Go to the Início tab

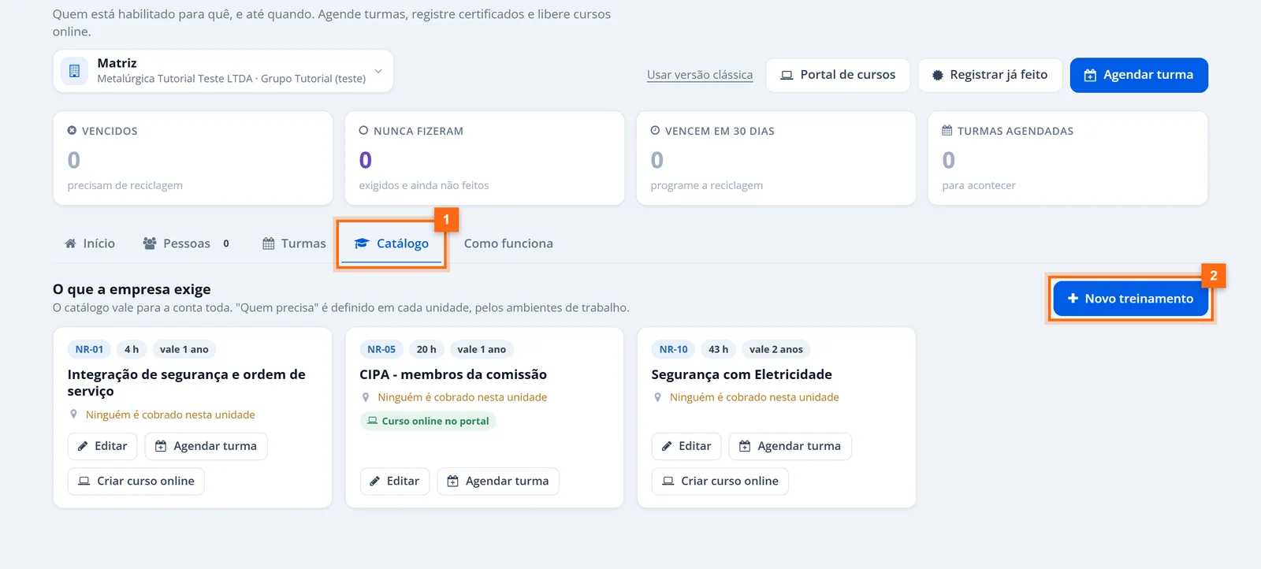coord(90,244)
